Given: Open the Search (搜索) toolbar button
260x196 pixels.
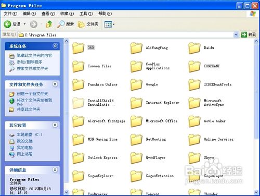Looking at the screenshot, I should click(x=66, y=24).
